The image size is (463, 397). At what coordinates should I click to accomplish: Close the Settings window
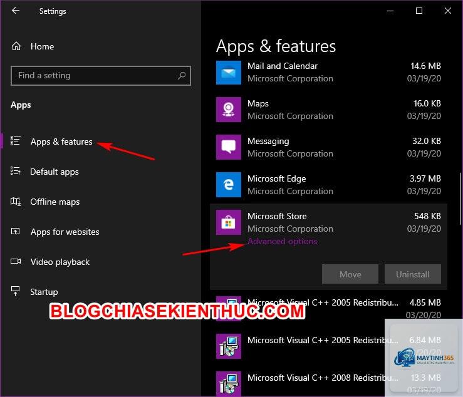(447, 11)
